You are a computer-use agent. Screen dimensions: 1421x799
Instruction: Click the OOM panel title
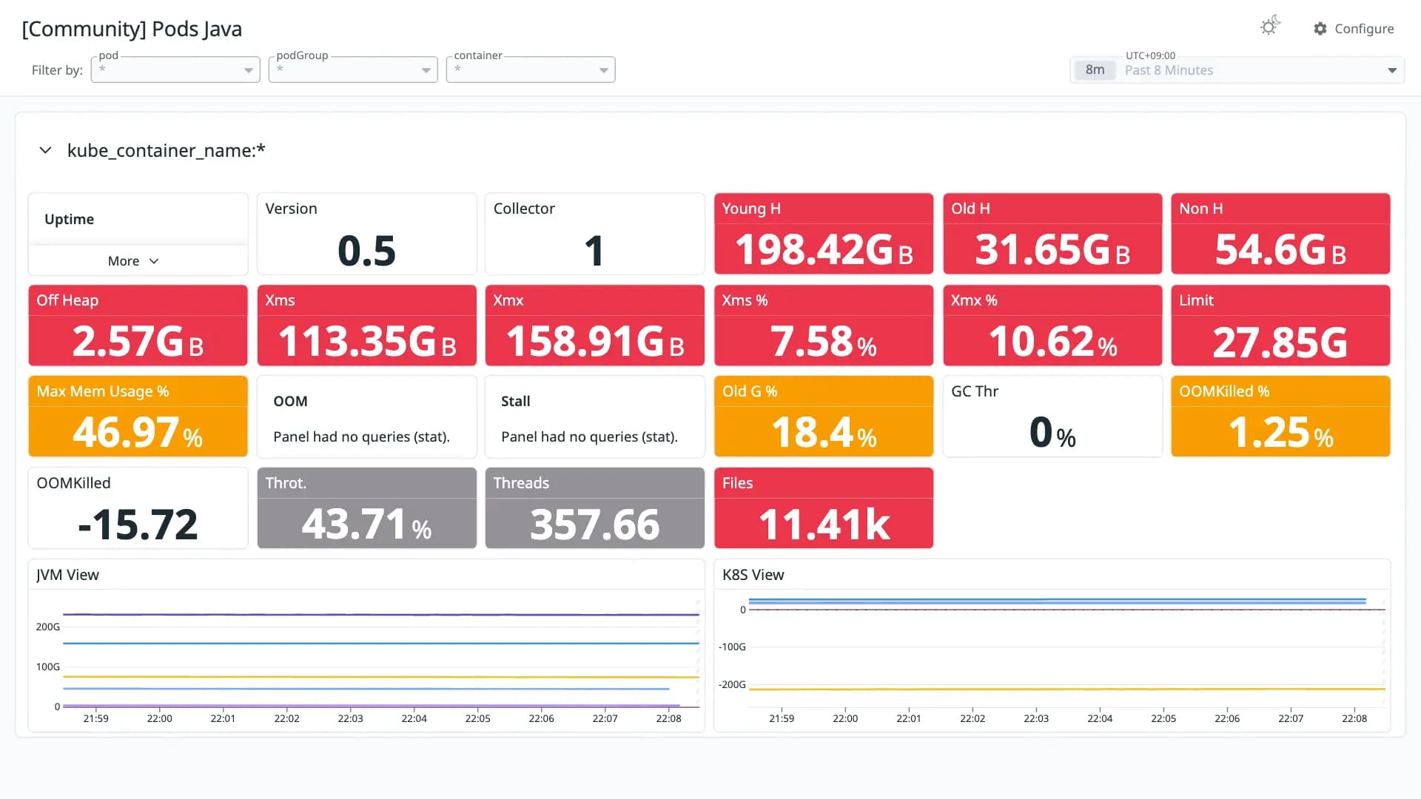coord(290,401)
